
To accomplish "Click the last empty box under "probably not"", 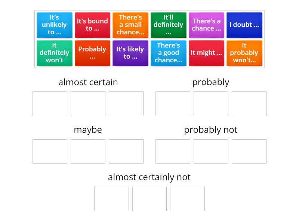I will [249, 151].
